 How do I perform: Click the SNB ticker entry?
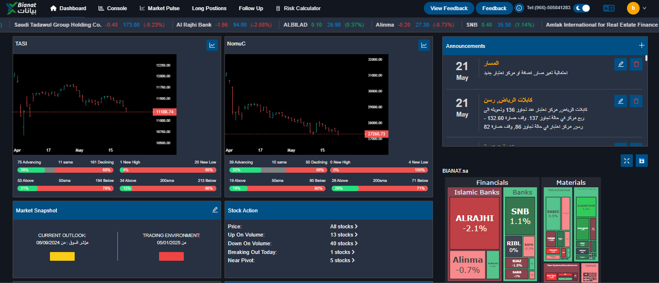point(500,25)
